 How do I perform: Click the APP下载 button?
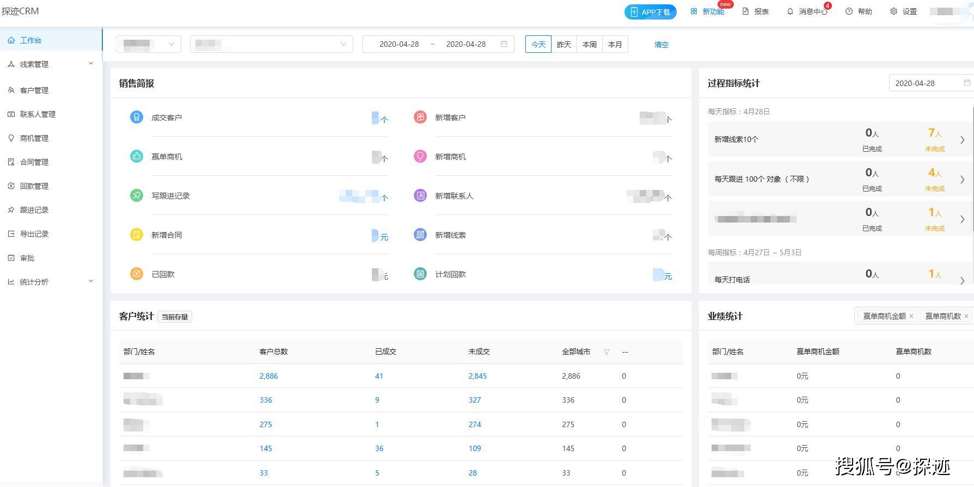click(x=651, y=12)
